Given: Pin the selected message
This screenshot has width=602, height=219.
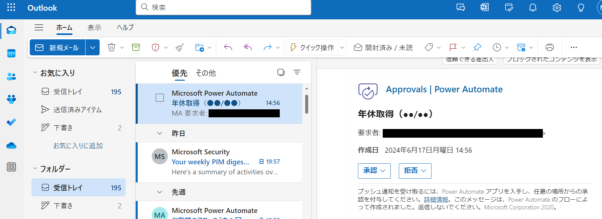Looking at the screenshot, I should 477,47.
